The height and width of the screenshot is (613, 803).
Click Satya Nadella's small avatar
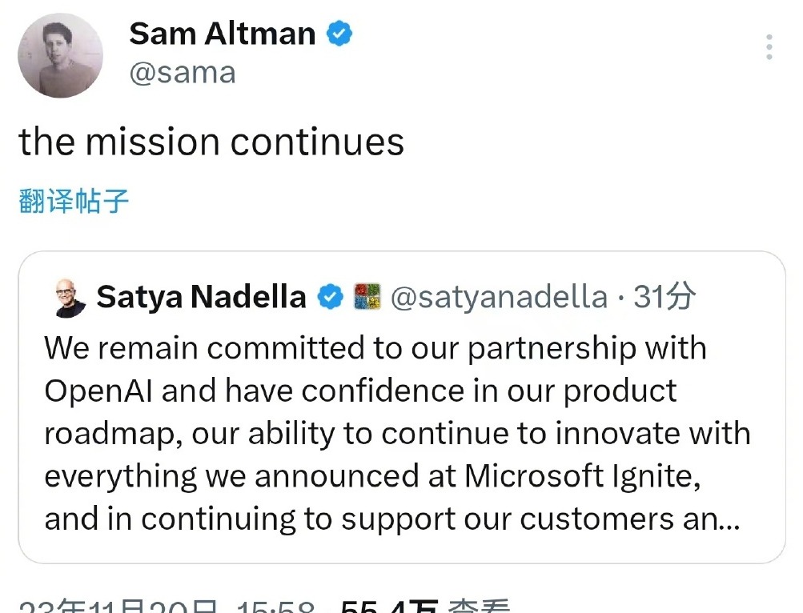(x=70, y=298)
